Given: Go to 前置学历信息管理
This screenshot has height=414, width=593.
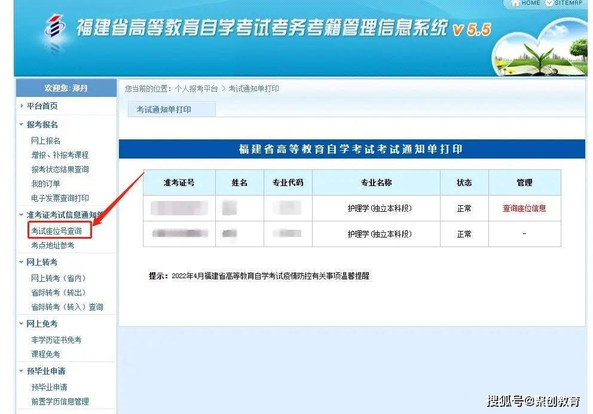Looking at the screenshot, I should tap(60, 401).
